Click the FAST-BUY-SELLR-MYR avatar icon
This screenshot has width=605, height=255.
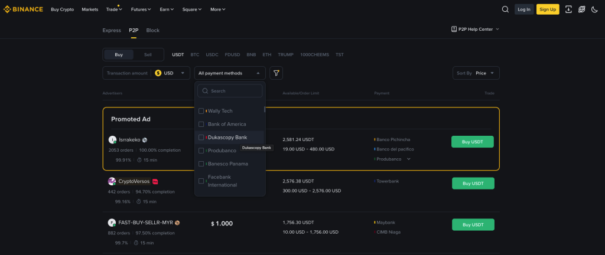112,223
